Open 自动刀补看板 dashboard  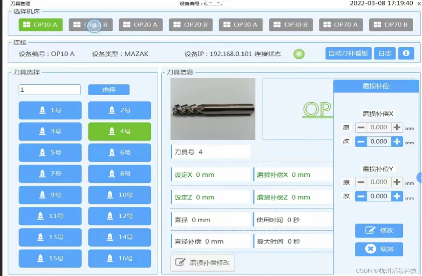coord(348,53)
